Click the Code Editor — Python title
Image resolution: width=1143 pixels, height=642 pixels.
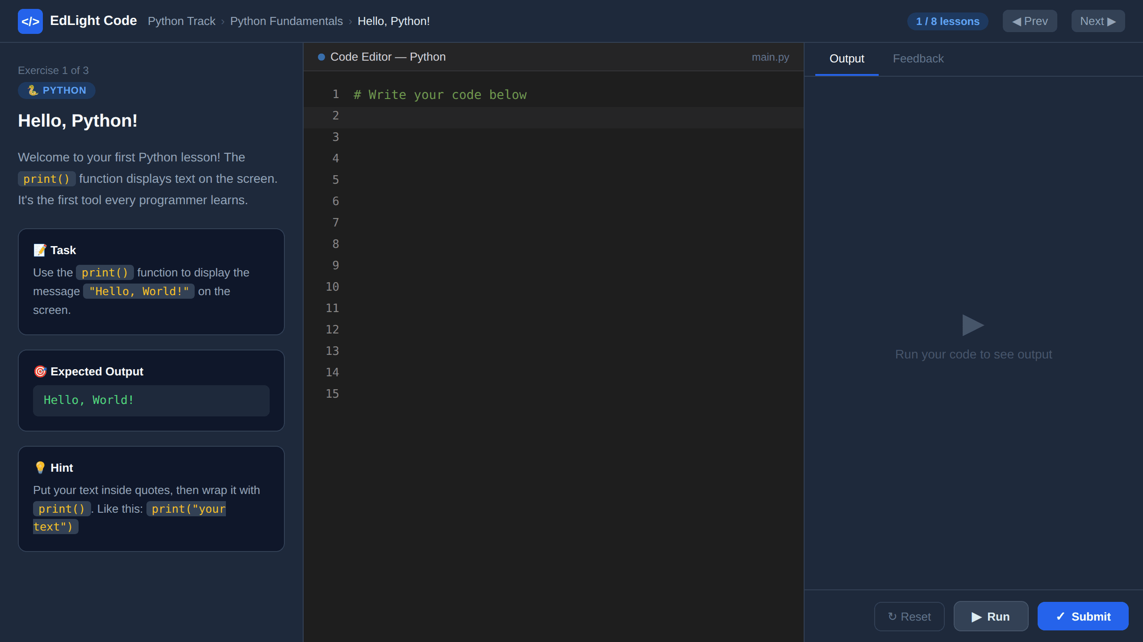tap(388, 57)
